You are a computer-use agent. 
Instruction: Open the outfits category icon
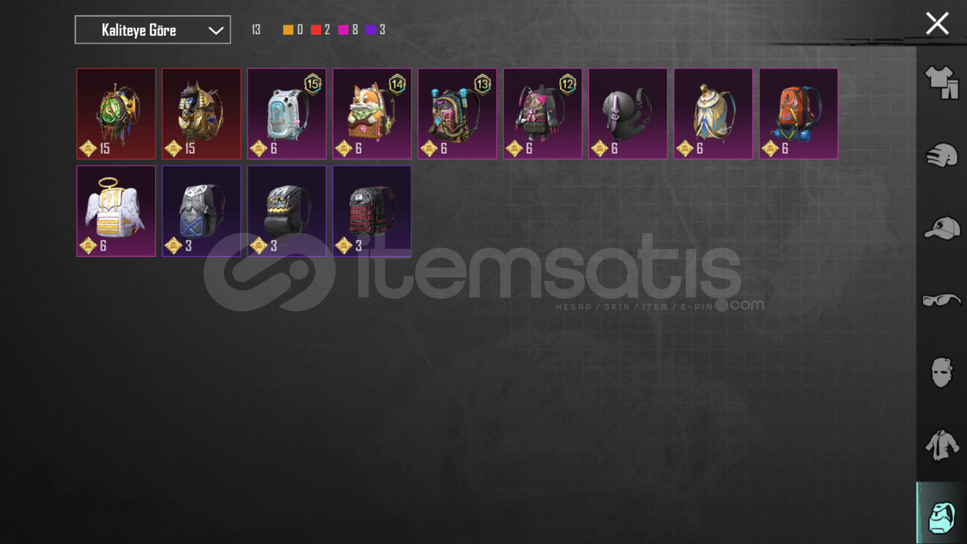[941, 83]
